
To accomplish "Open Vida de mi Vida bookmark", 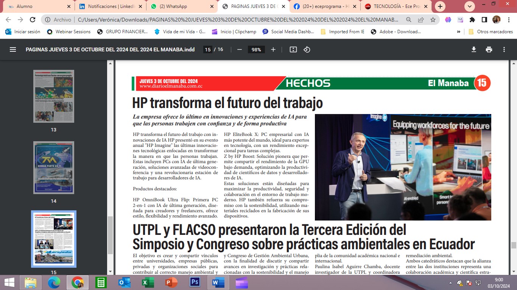I will click(180, 32).
